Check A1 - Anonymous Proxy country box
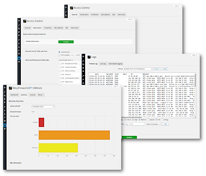Viewport: 206px width, 176px height. click(61, 63)
